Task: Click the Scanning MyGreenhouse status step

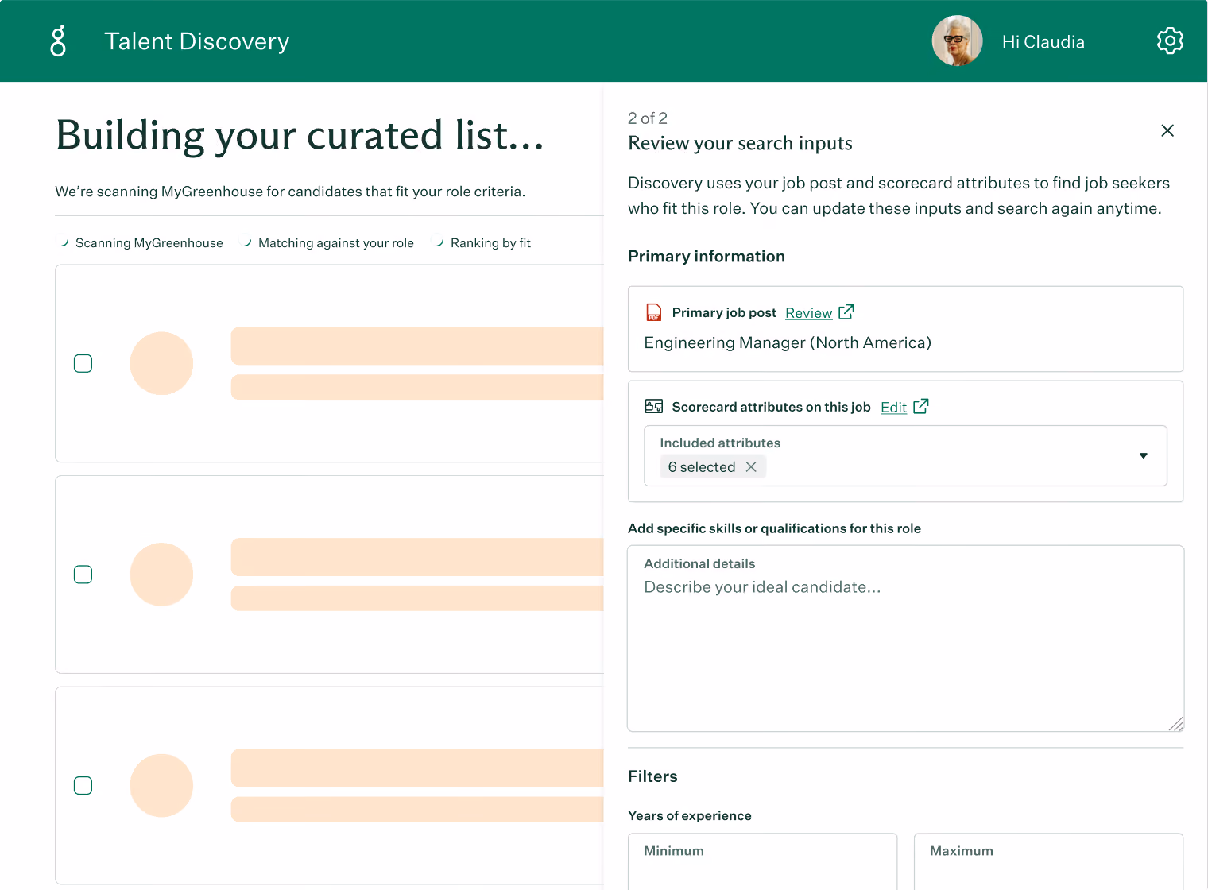Action: tap(149, 243)
